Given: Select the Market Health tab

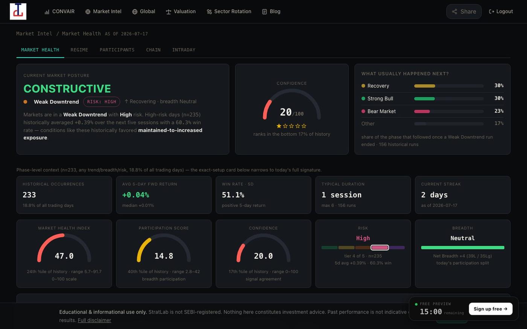Looking at the screenshot, I should tap(40, 50).
